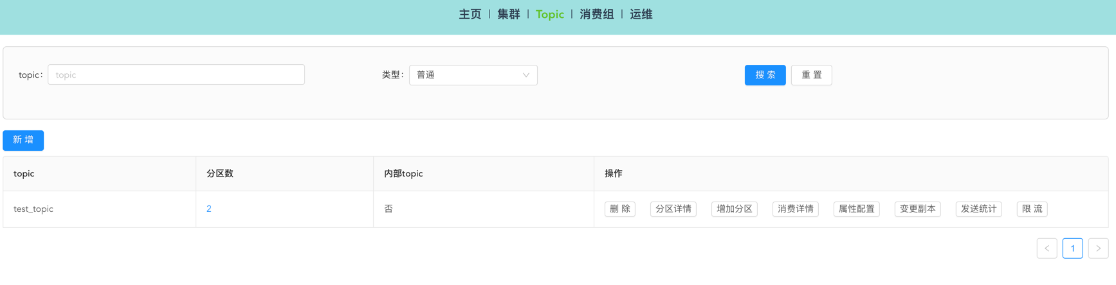Go to next page arrow
Image resolution: width=1116 pixels, height=285 pixels.
point(1098,248)
